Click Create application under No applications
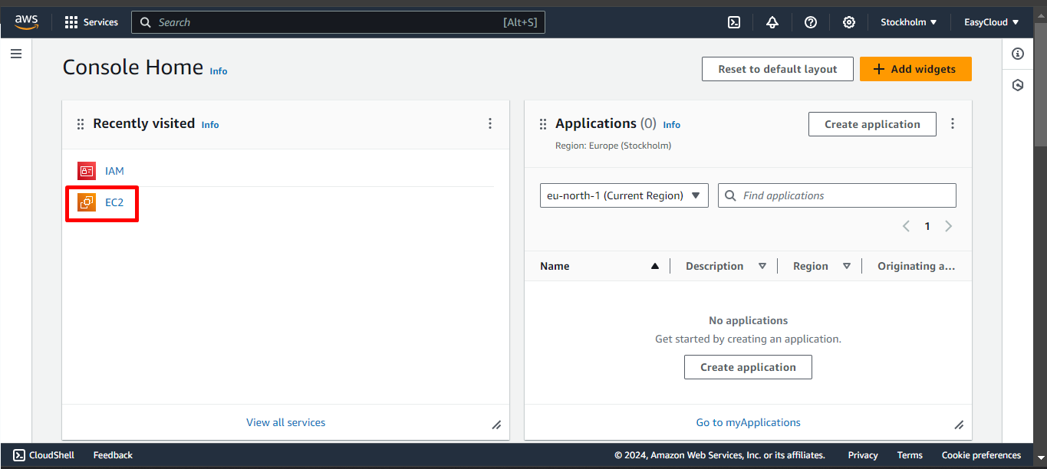1047x469 pixels. click(748, 367)
